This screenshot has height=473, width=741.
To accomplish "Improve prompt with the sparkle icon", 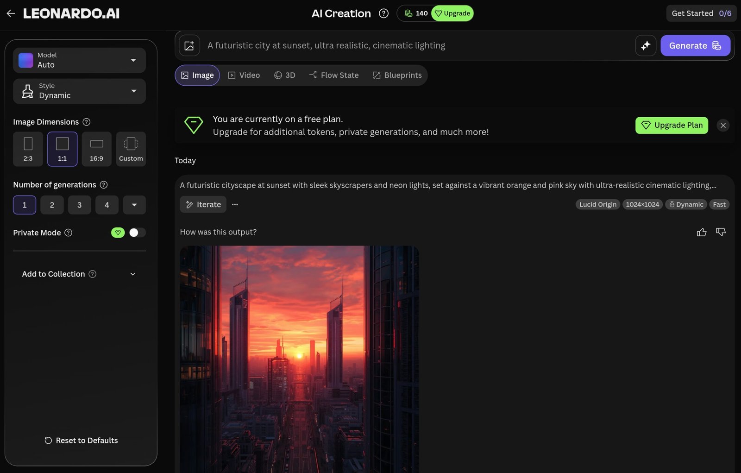I will tap(646, 45).
